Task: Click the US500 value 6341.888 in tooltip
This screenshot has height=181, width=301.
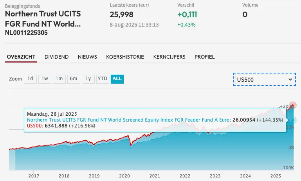Action: click(56, 126)
